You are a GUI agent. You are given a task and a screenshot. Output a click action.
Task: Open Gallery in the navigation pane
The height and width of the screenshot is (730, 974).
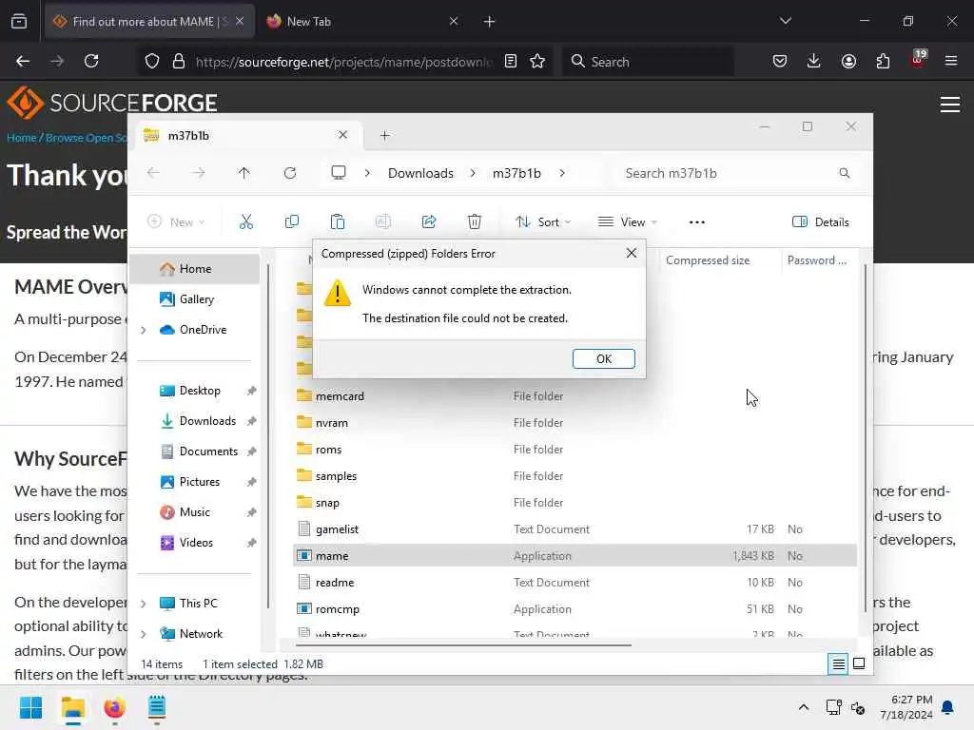[196, 299]
